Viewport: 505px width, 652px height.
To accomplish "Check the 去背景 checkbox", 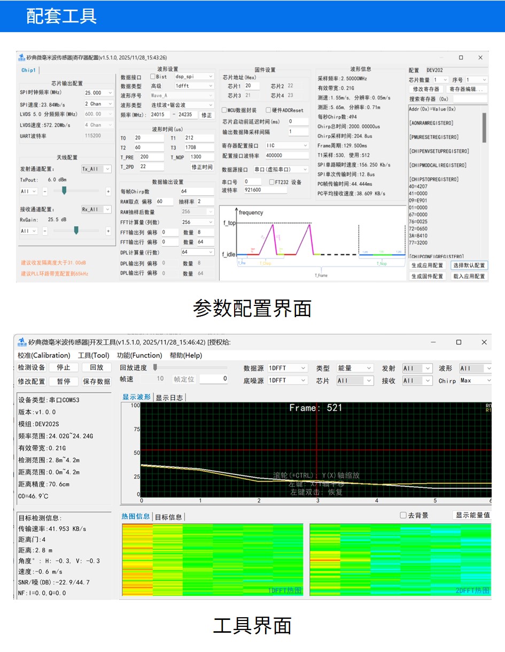I will coord(403,515).
